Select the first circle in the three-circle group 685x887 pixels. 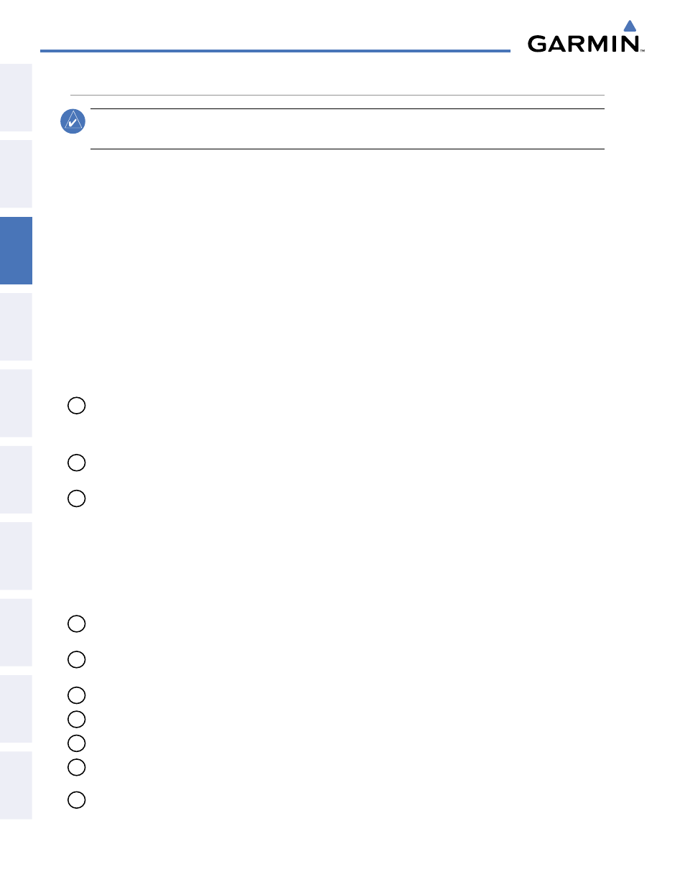pyautogui.click(x=77, y=406)
